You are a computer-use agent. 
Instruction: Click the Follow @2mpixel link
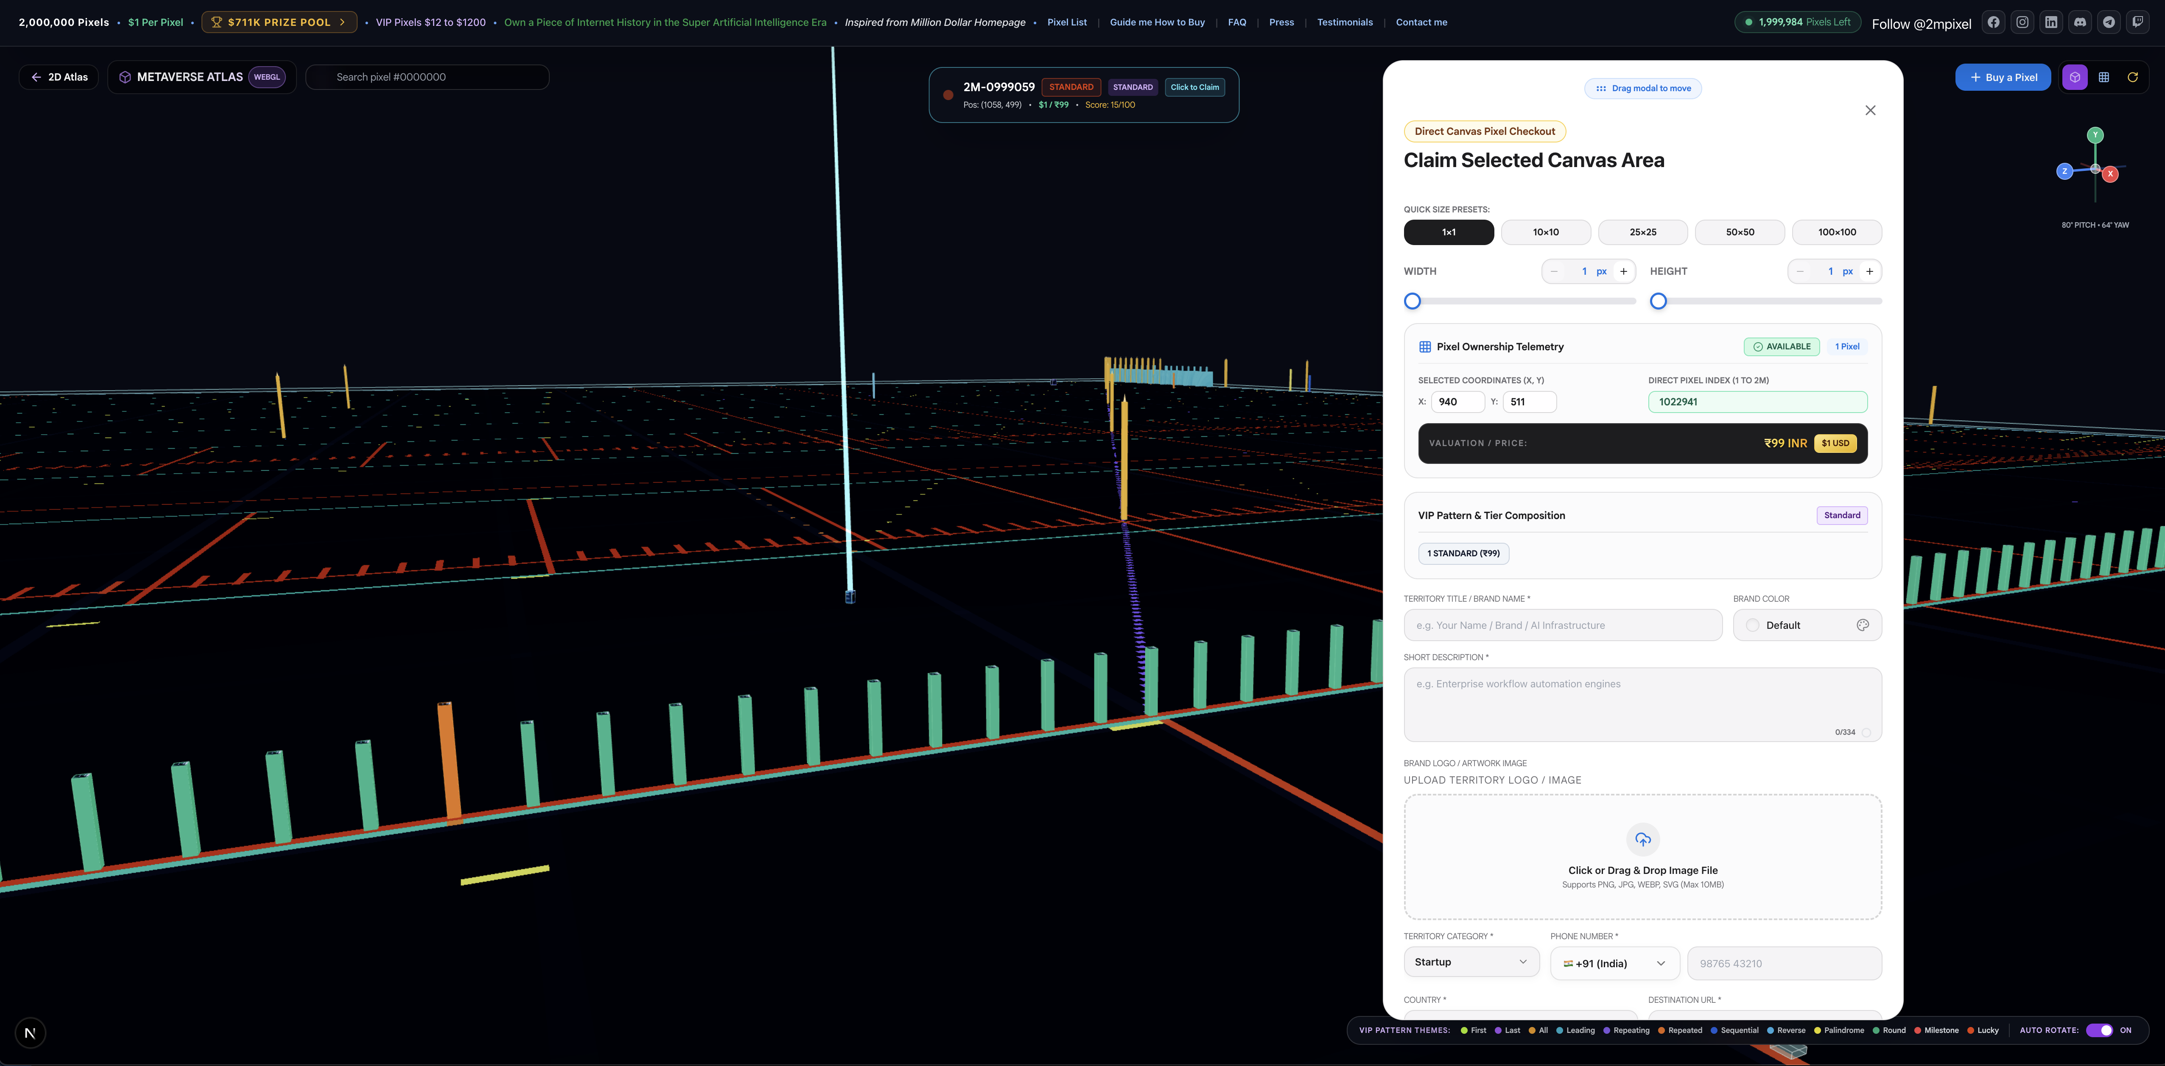coord(1921,24)
